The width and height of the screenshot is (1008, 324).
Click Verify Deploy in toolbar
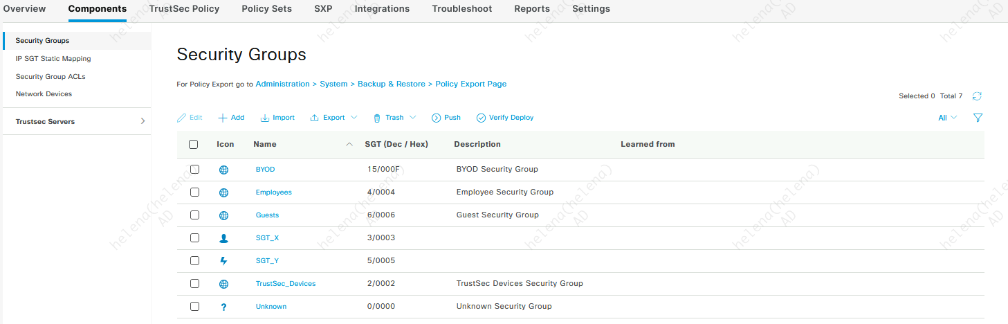click(x=505, y=118)
